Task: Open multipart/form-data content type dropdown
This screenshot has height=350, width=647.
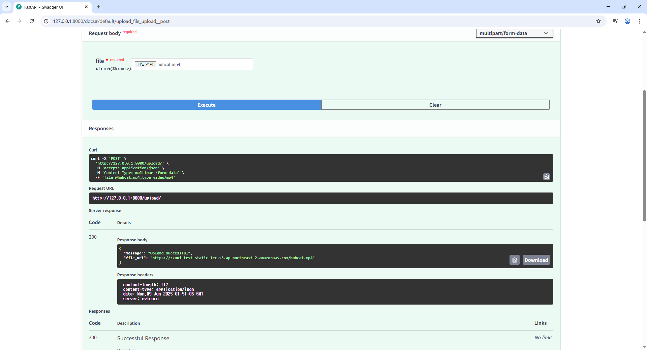Action: (x=514, y=33)
